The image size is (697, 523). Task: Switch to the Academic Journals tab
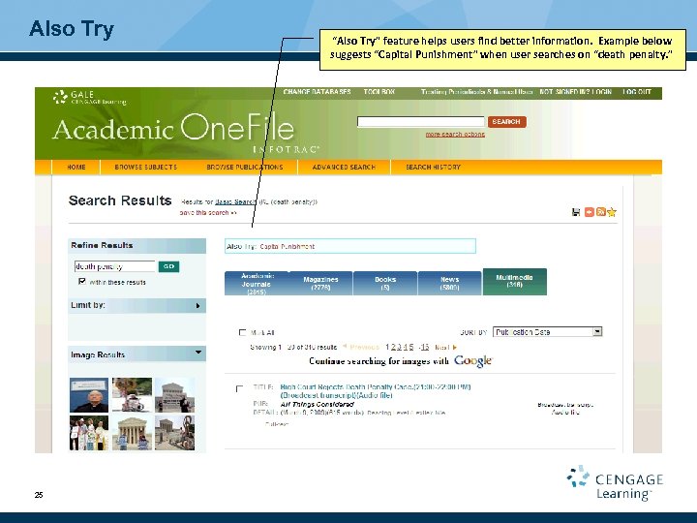coord(257,283)
